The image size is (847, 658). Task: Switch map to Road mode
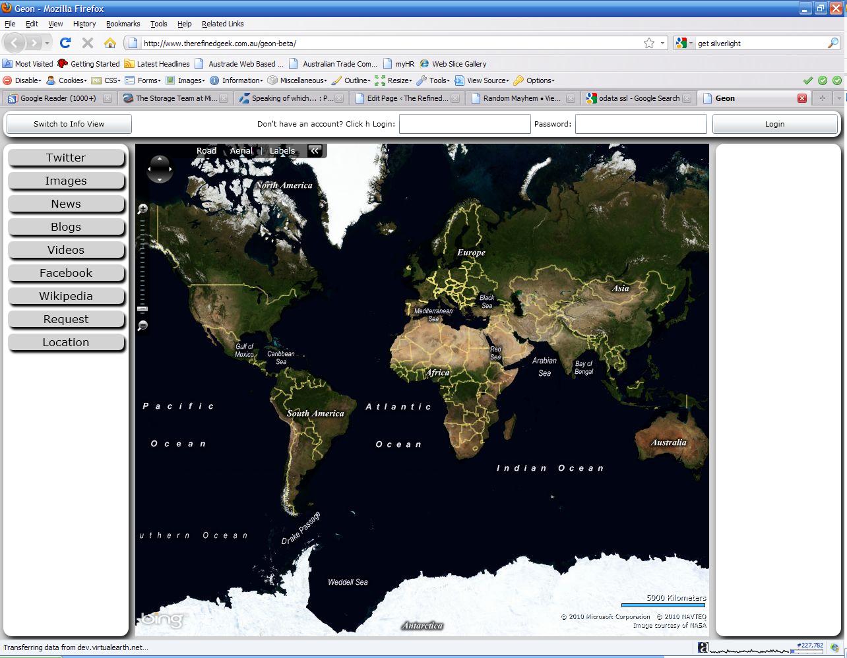pos(206,151)
